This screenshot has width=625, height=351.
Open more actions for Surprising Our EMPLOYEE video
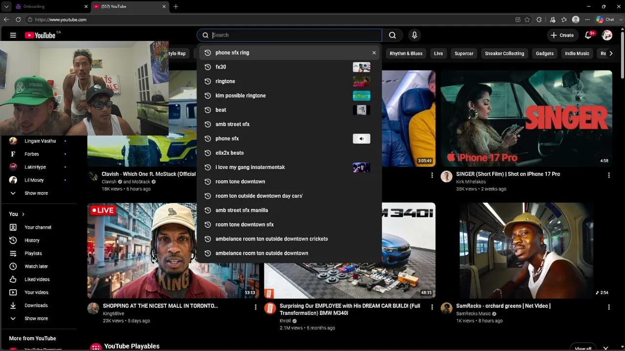(x=432, y=307)
